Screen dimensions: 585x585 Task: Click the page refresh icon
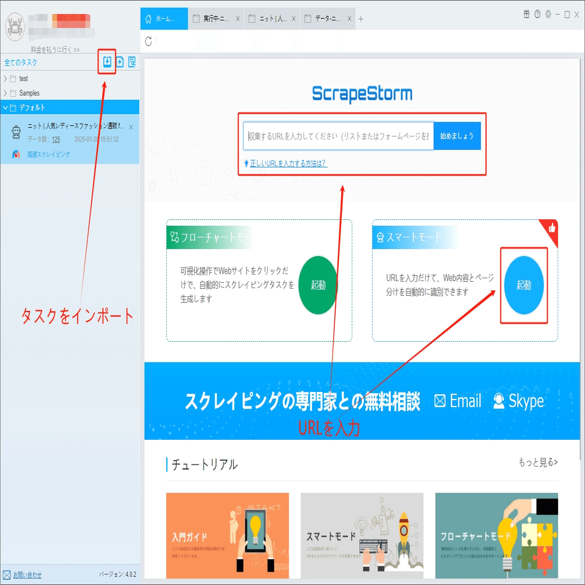149,41
